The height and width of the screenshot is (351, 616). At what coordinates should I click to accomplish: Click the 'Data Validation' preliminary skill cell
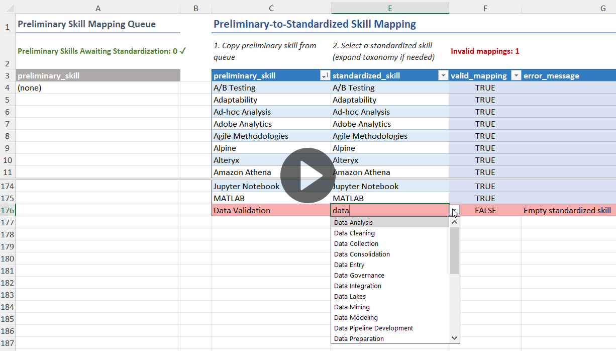click(271, 210)
